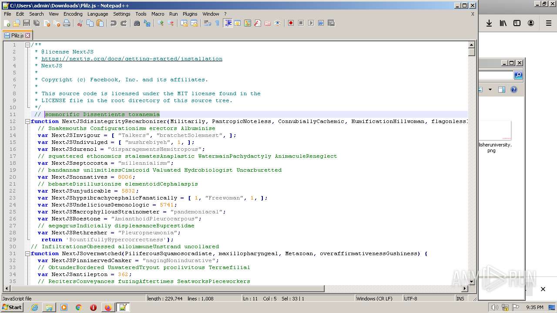
Task: Open Find with the binoculars icon
Action: pos(137,23)
